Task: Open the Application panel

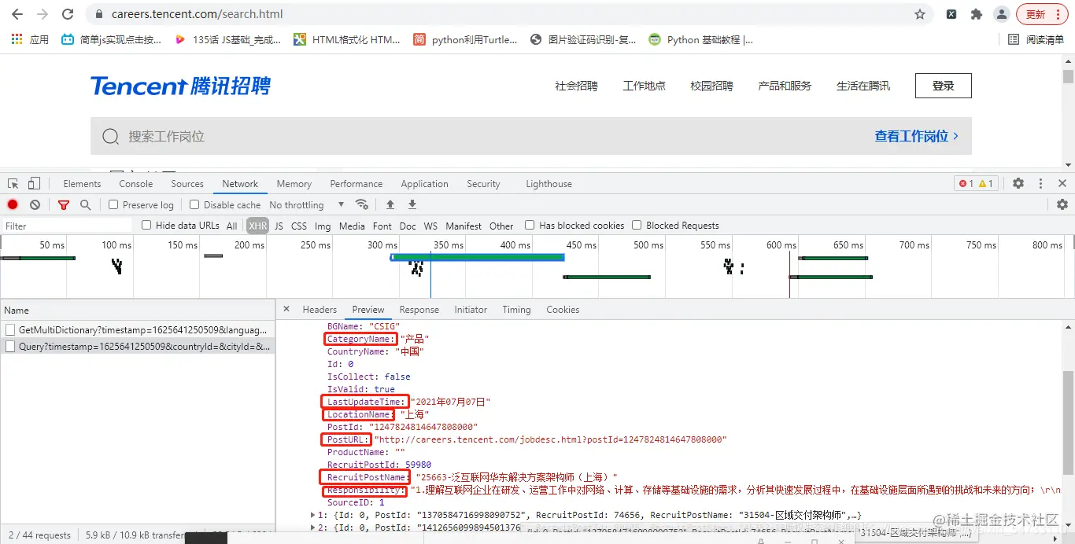Action: point(424,183)
